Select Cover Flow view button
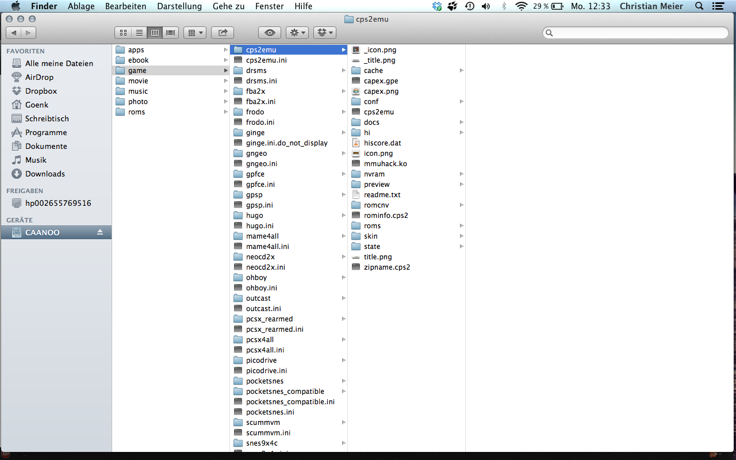The width and height of the screenshot is (736, 460). (170, 33)
